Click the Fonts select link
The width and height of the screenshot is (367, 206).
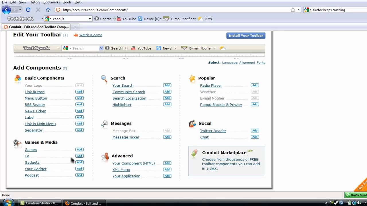point(261,62)
